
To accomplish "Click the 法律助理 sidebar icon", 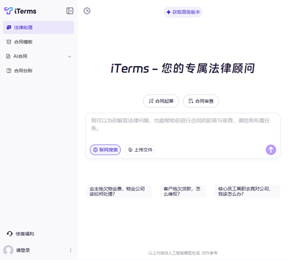I will [9, 28].
